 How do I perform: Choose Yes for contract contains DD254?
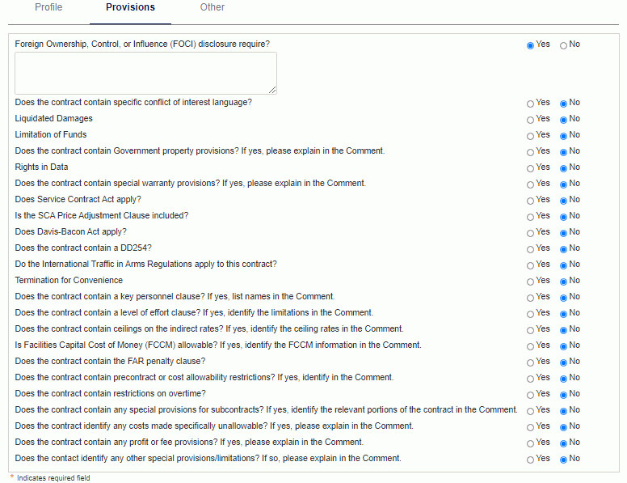pyautogui.click(x=530, y=249)
